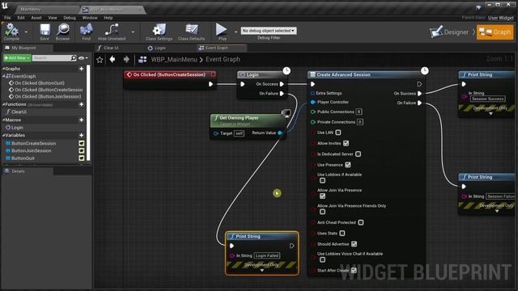Open the File menu
The height and width of the screenshot is (291, 518).
[x=7, y=18]
